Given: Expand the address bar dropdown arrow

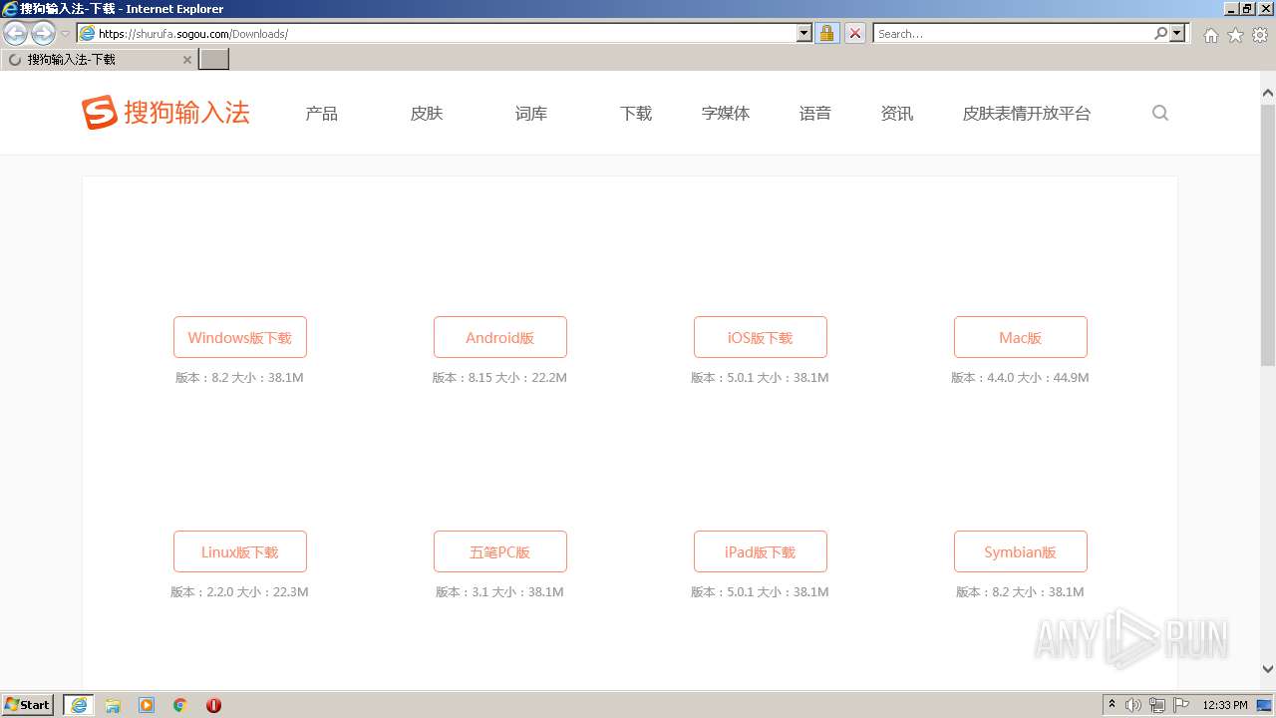Looking at the screenshot, I should pos(804,33).
